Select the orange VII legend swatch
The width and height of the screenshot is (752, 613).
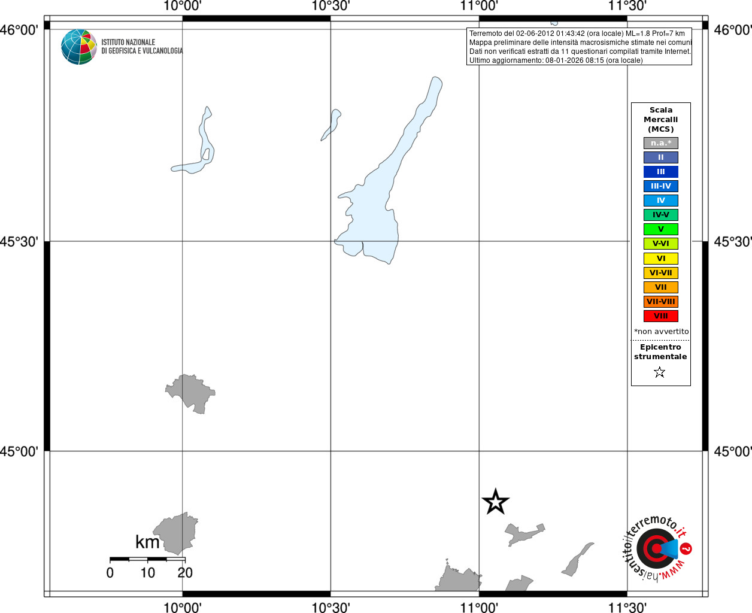(661, 287)
